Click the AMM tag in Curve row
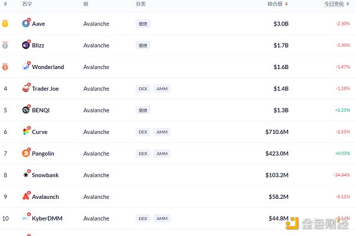This screenshot has width=355, height=236. pyautogui.click(x=162, y=132)
